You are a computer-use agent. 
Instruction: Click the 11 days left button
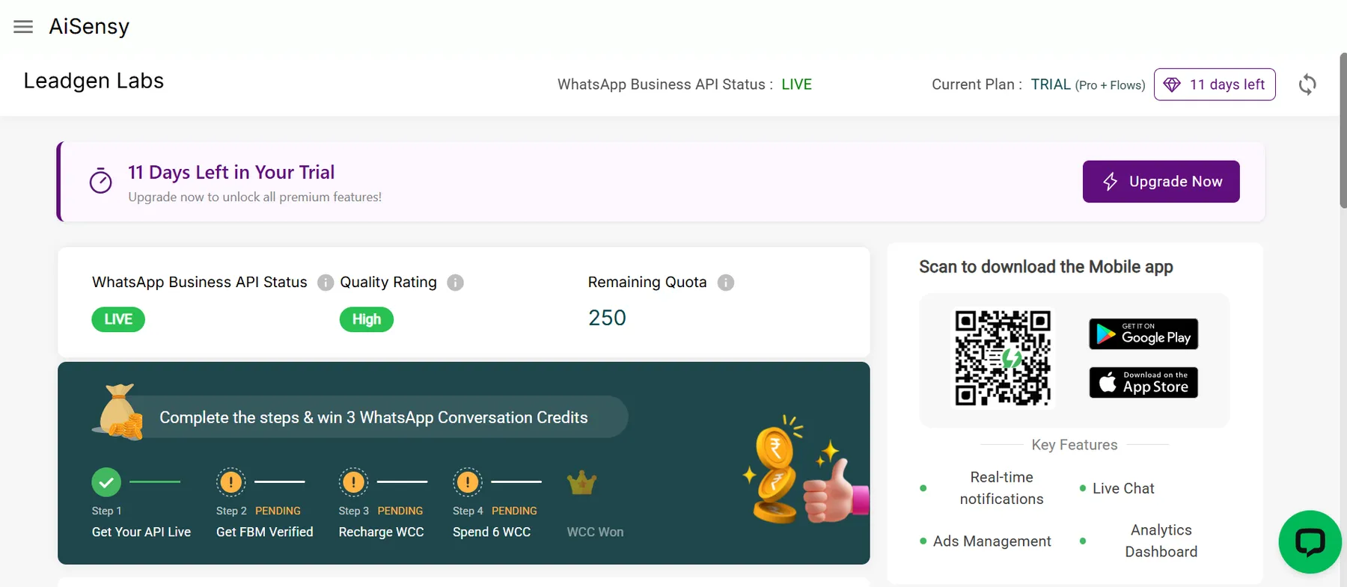1215,84
